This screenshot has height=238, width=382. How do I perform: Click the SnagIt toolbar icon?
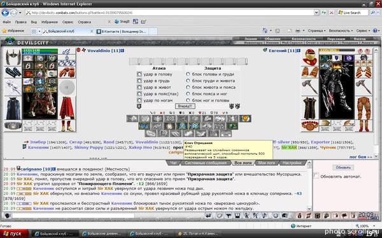122,22
